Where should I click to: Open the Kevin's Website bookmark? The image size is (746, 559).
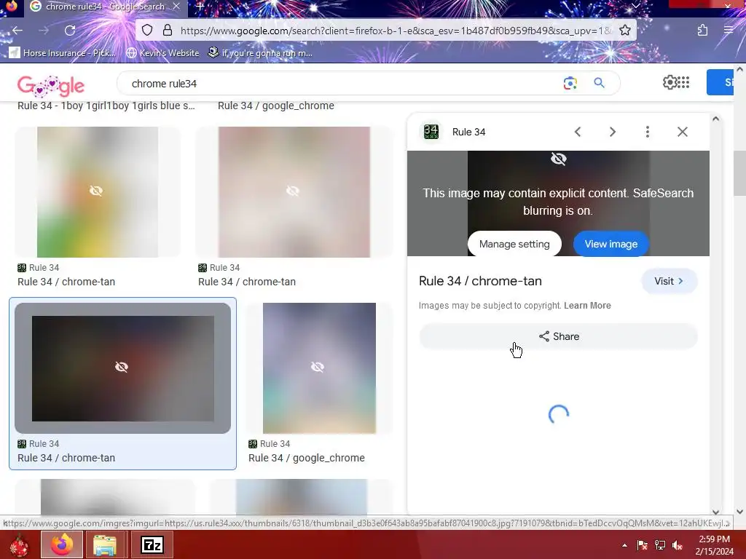[x=162, y=52]
